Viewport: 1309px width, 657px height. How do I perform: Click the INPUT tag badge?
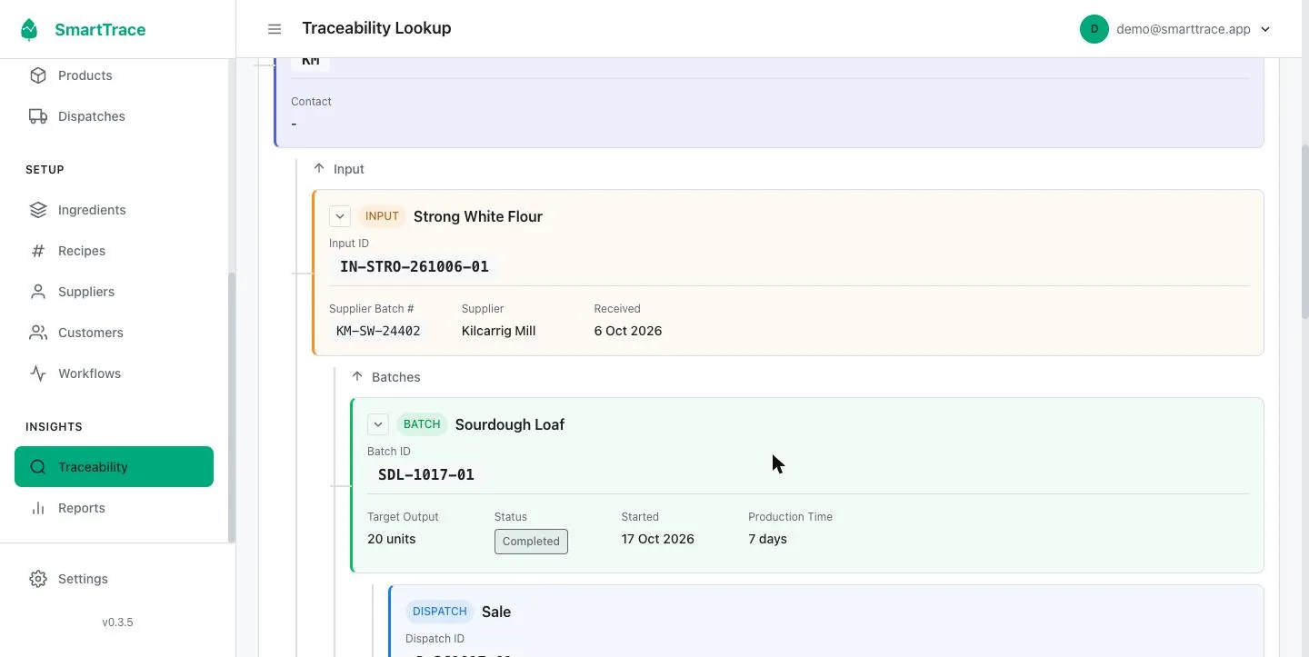click(382, 216)
